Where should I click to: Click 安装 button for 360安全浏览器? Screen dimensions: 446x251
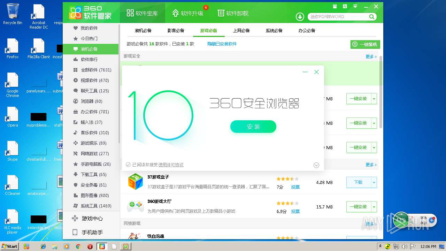(253, 127)
